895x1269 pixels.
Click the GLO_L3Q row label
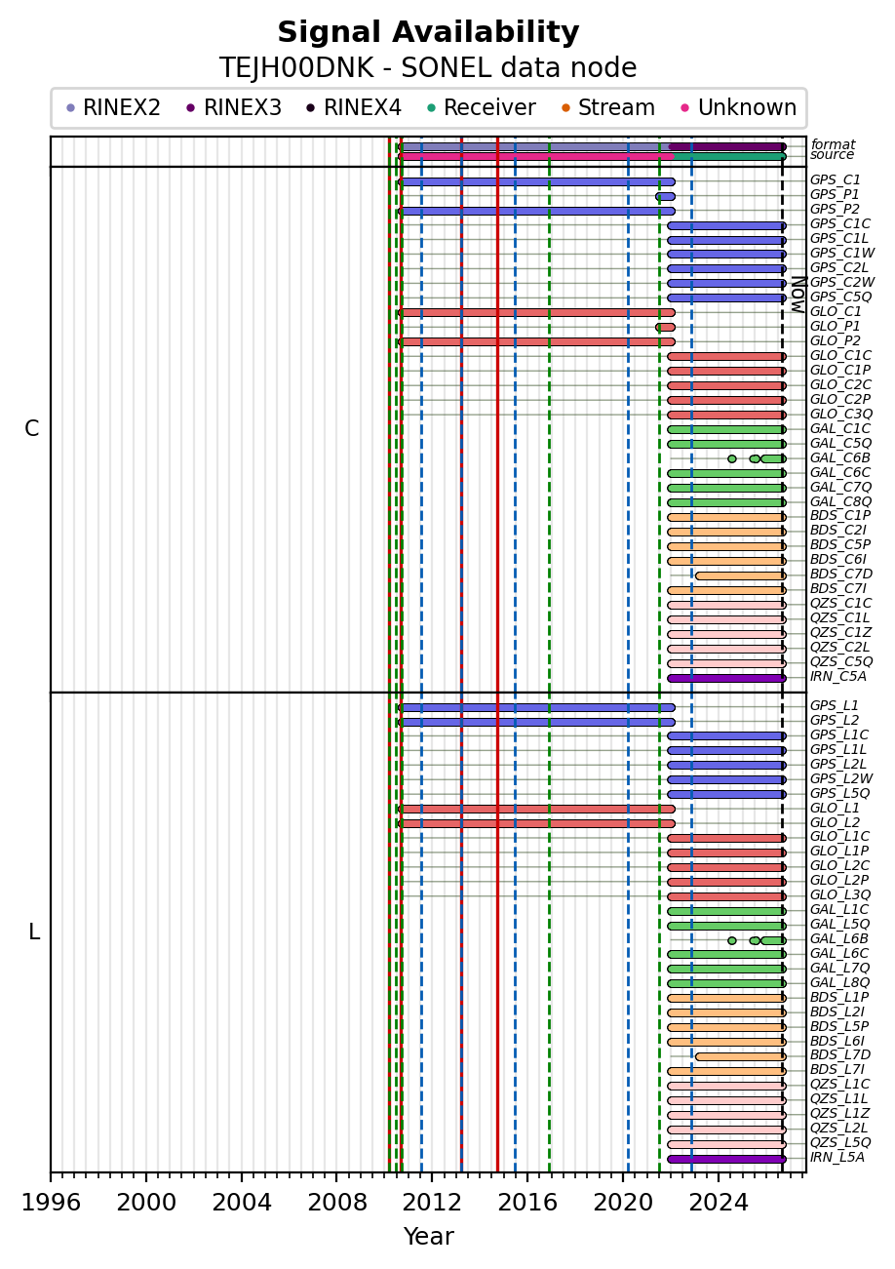tap(840, 895)
